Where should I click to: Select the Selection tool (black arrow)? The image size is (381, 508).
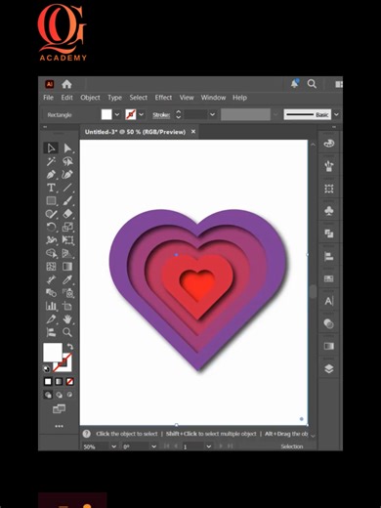click(x=51, y=148)
